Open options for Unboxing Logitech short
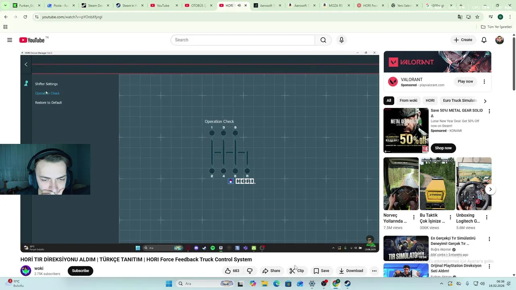Image resolution: width=516 pixels, height=290 pixels. (487, 217)
